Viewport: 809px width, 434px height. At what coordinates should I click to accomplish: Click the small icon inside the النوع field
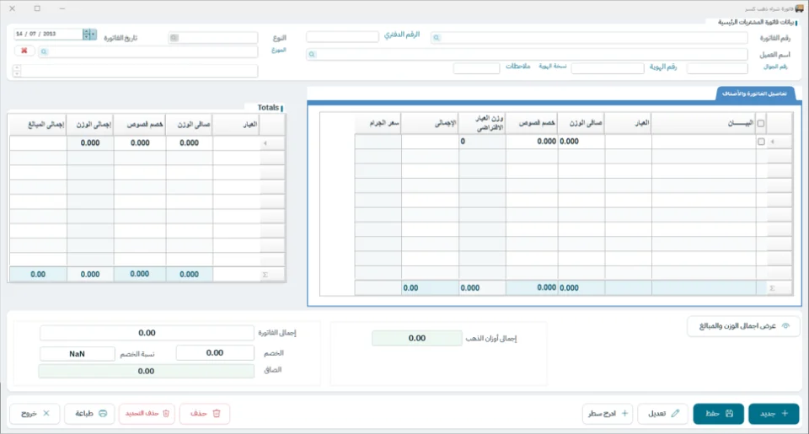pos(174,38)
